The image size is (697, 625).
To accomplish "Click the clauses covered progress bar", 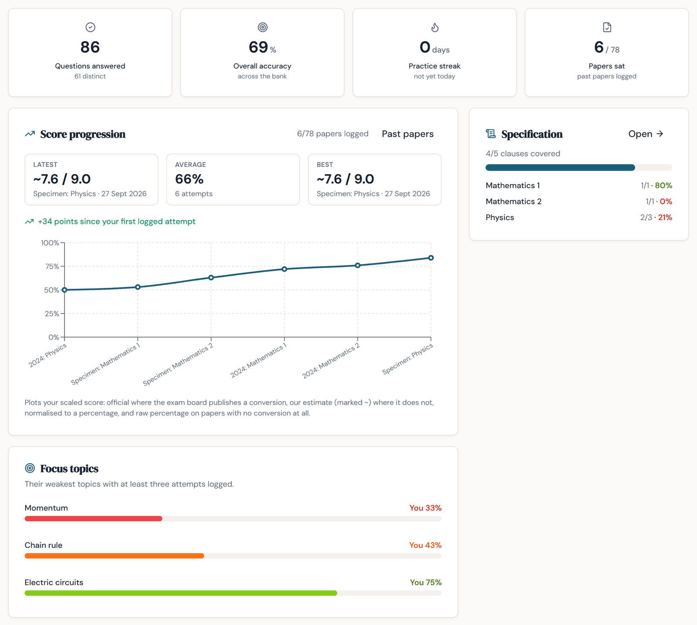I will tap(579, 168).
